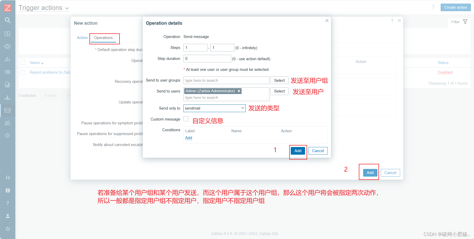Open the Send only to sendmail dropdown

point(215,108)
